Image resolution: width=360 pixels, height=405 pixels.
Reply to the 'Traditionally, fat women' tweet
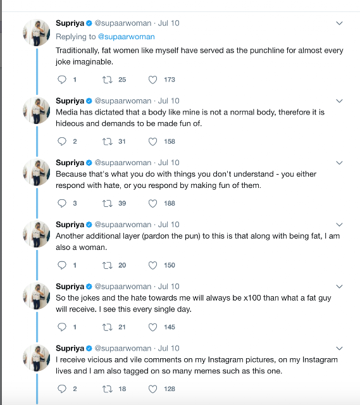[62, 80]
